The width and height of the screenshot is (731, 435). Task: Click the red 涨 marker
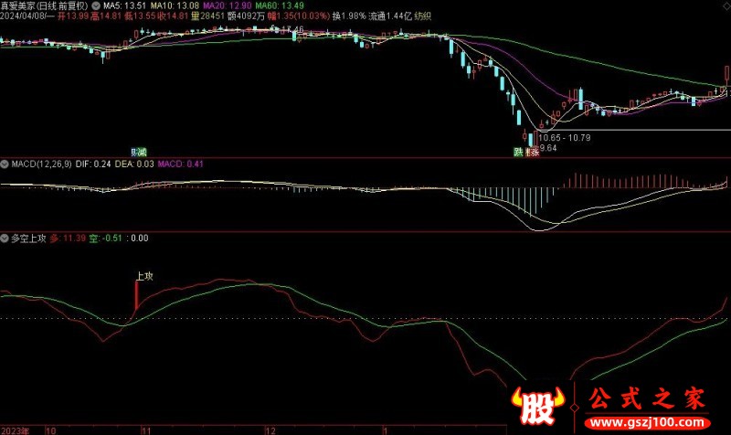(x=533, y=152)
